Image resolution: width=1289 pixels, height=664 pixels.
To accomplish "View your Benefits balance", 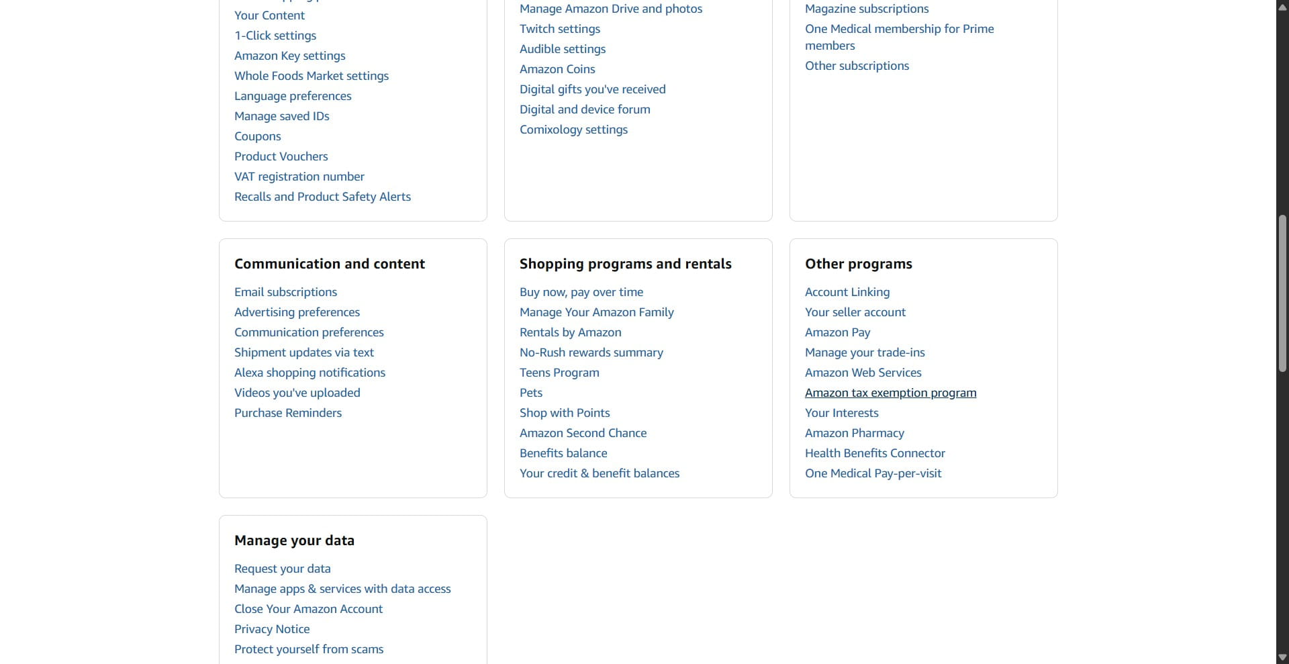I will point(563,453).
